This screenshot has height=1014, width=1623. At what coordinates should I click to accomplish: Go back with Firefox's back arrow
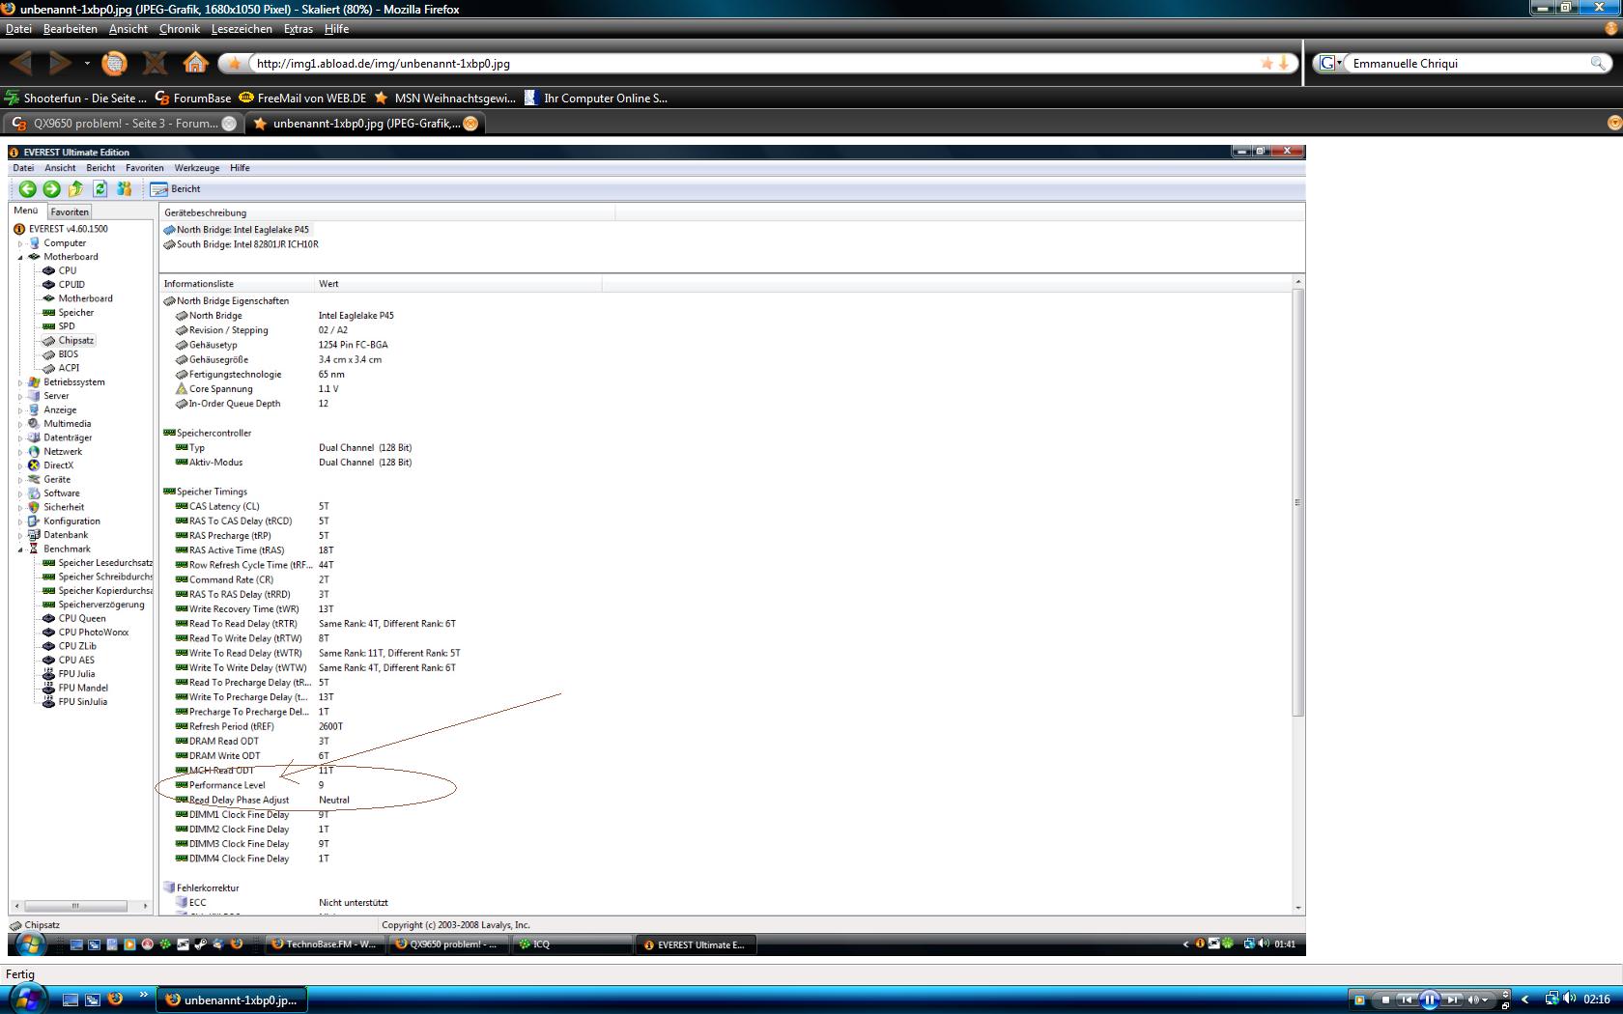[x=21, y=64]
